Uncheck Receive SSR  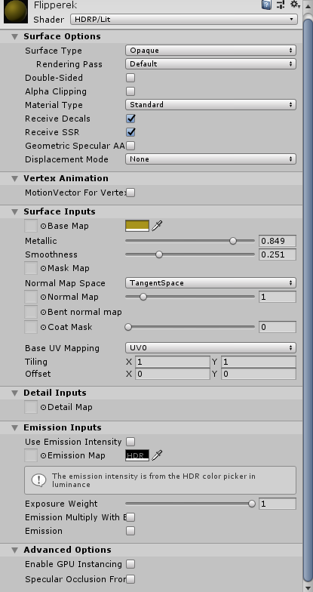click(130, 132)
